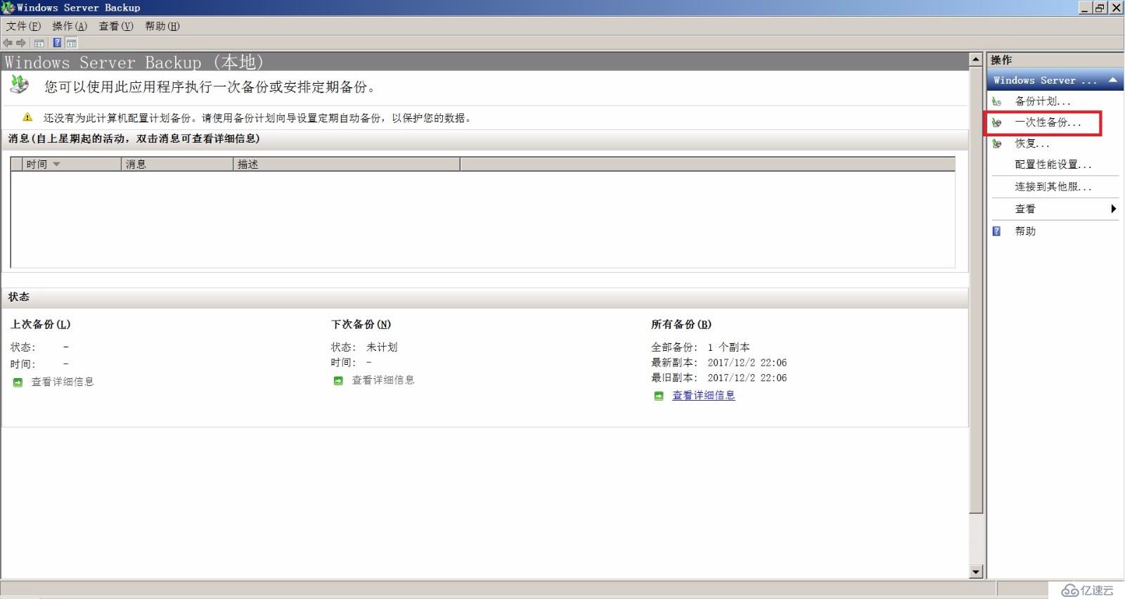Open 恢复... in actions pane
The width and height of the screenshot is (1125, 599).
(1032, 143)
